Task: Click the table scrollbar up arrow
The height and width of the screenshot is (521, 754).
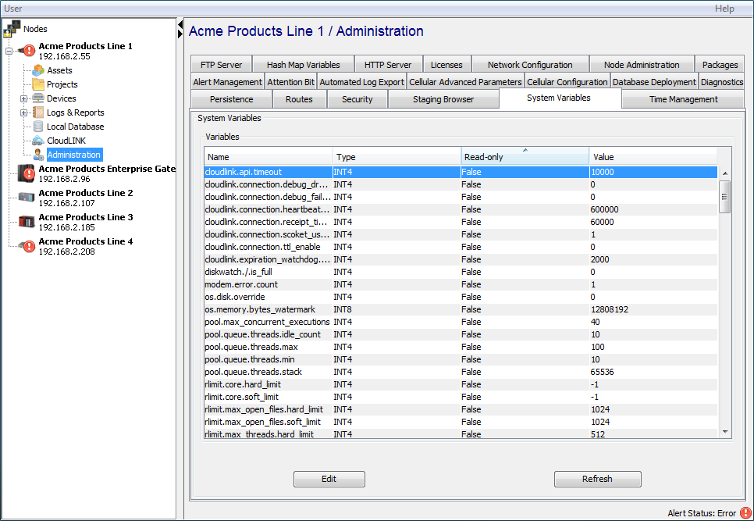Action: coord(724,173)
